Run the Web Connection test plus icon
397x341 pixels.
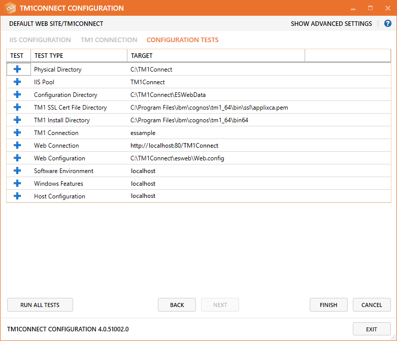(17, 145)
